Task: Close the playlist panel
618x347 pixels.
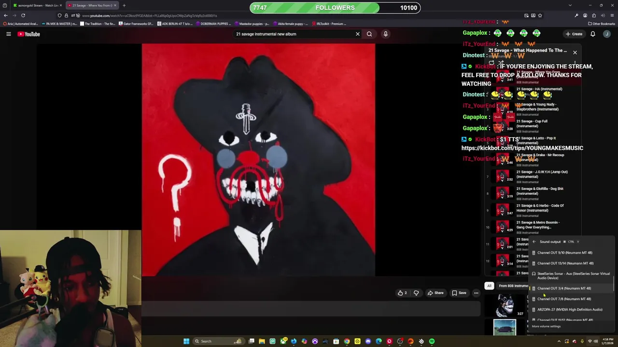Action: click(x=575, y=52)
